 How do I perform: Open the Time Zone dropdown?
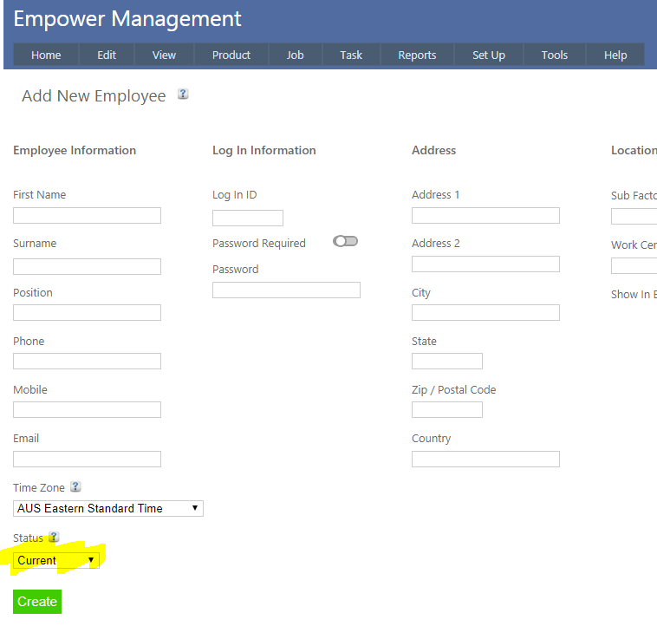click(108, 509)
